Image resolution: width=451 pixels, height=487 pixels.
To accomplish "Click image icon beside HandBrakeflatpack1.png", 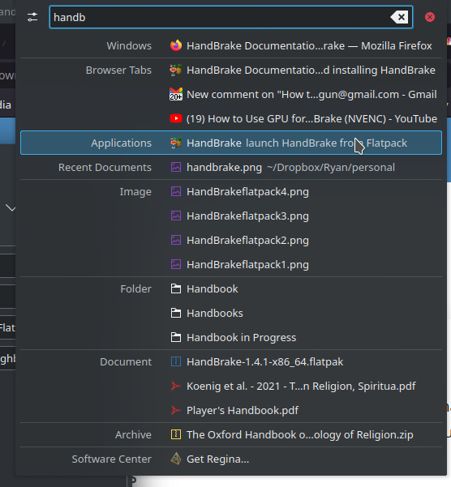I will click(x=176, y=265).
